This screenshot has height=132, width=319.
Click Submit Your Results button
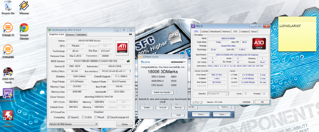(162, 92)
